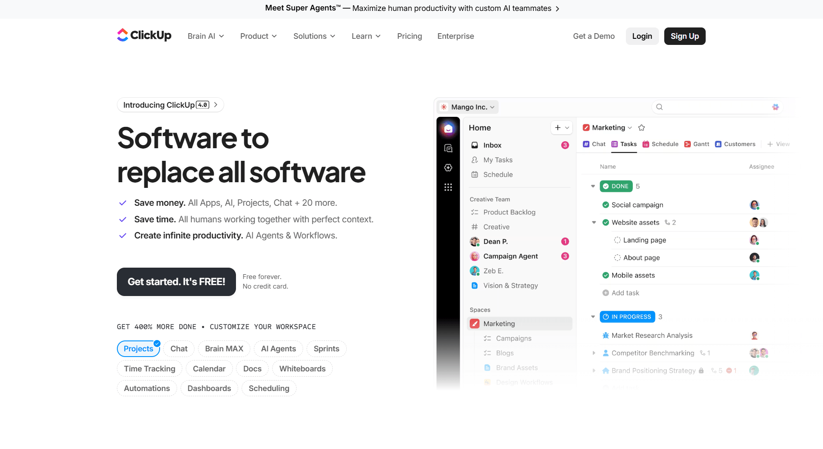This screenshot has height=449, width=823.
Task: Open the chat bubbles icon in black sidebar
Action: [448, 148]
